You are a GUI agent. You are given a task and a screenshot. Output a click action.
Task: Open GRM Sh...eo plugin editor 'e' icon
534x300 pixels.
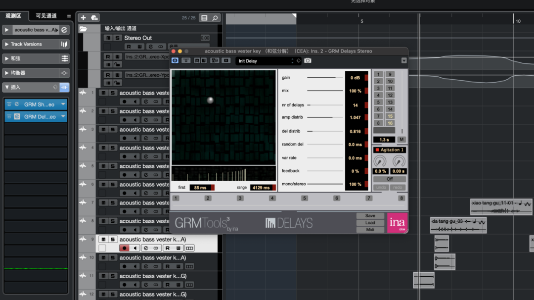point(17,104)
